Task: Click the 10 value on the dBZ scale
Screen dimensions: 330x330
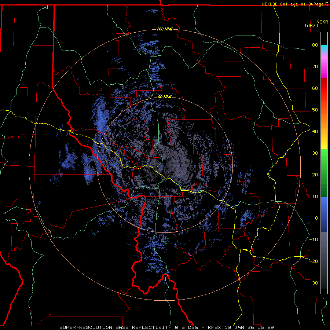Action: coord(315,197)
